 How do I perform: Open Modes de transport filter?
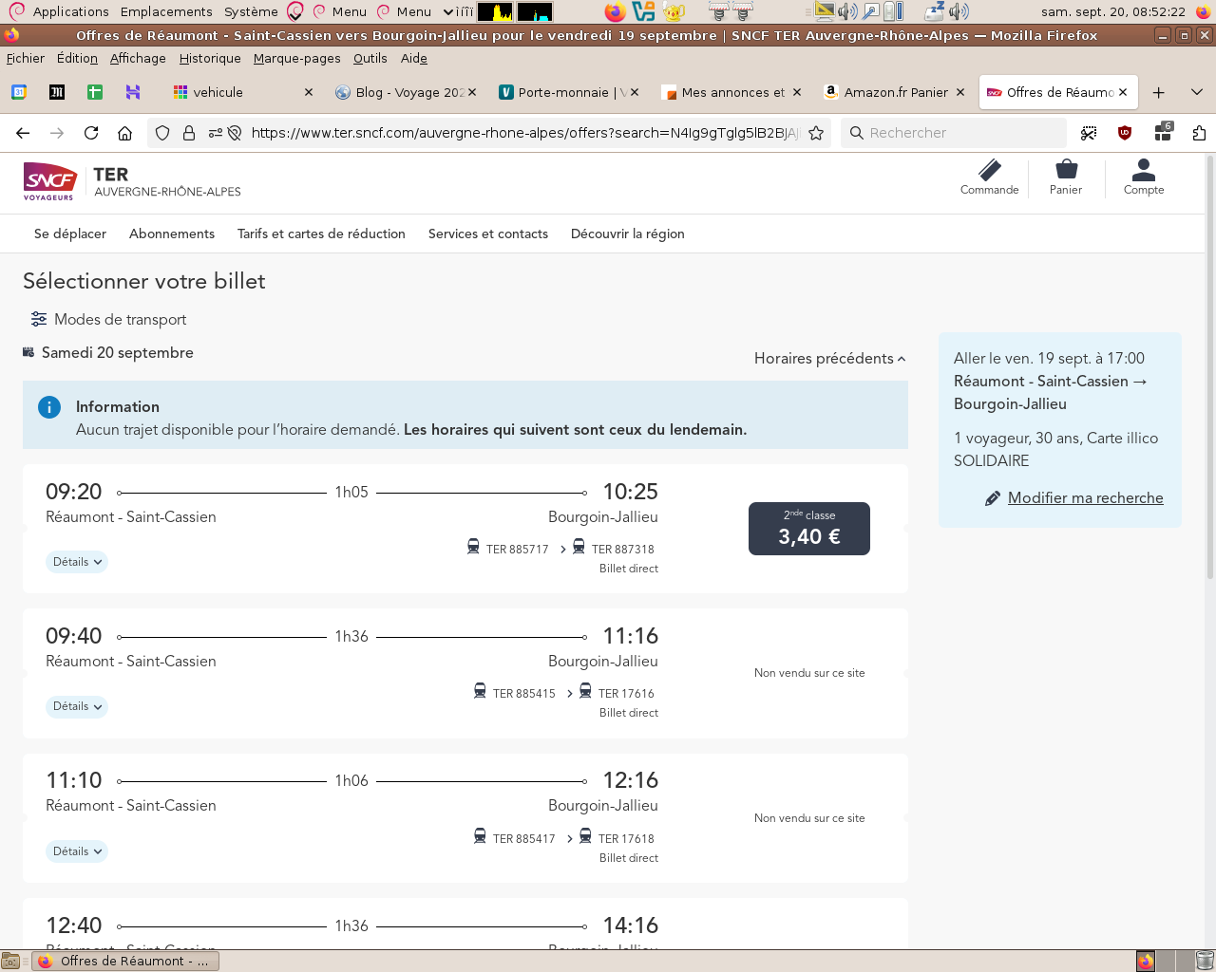tap(108, 320)
